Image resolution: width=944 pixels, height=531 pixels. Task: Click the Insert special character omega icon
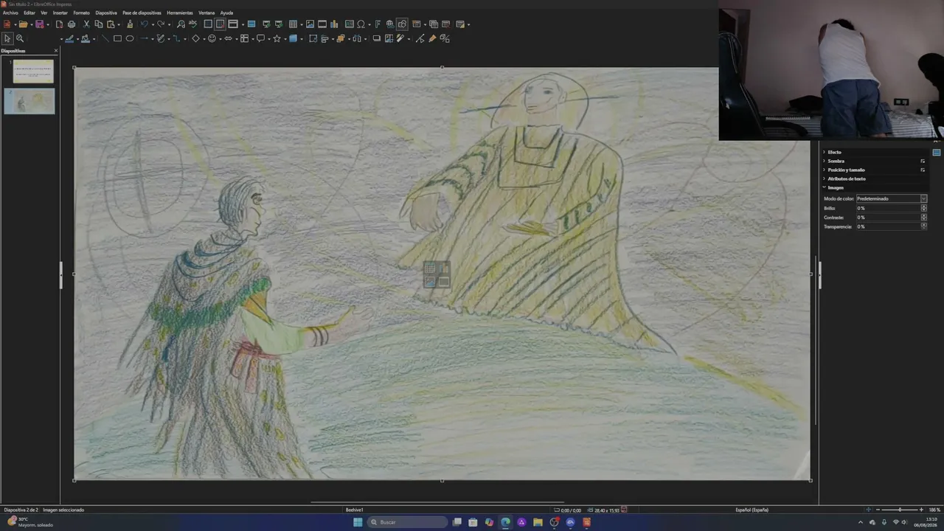(x=361, y=24)
